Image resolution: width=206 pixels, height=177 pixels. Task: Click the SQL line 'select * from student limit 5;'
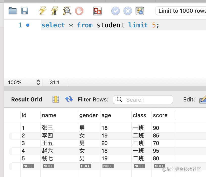click(100, 25)
